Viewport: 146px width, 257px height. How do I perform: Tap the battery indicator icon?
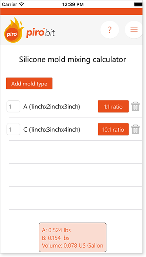tap(138, 4)
